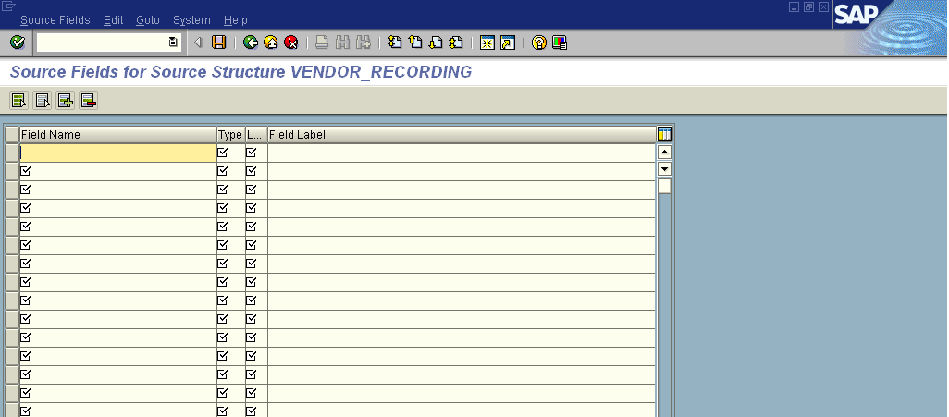Open the command field history dropdown
Viewport: 949px width, 417px height.
173,43
